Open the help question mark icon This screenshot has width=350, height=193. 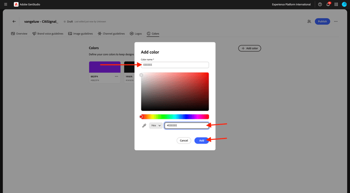coord(320,4)
